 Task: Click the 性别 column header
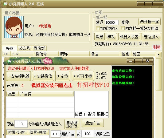tap(126, 54)
